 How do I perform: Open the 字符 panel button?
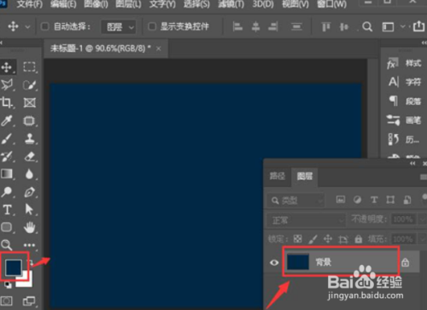pos(405,82)
